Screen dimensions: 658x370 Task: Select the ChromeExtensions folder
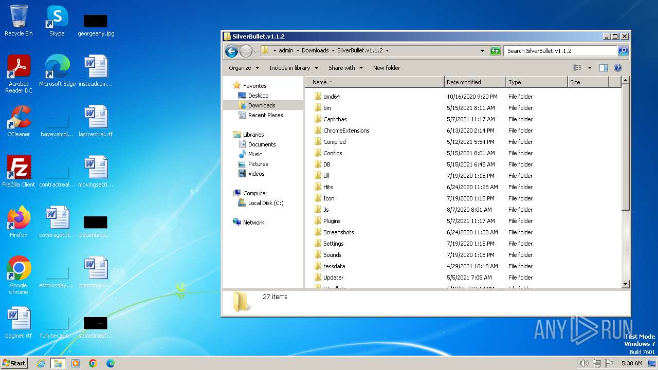click(x=346, y=131)
